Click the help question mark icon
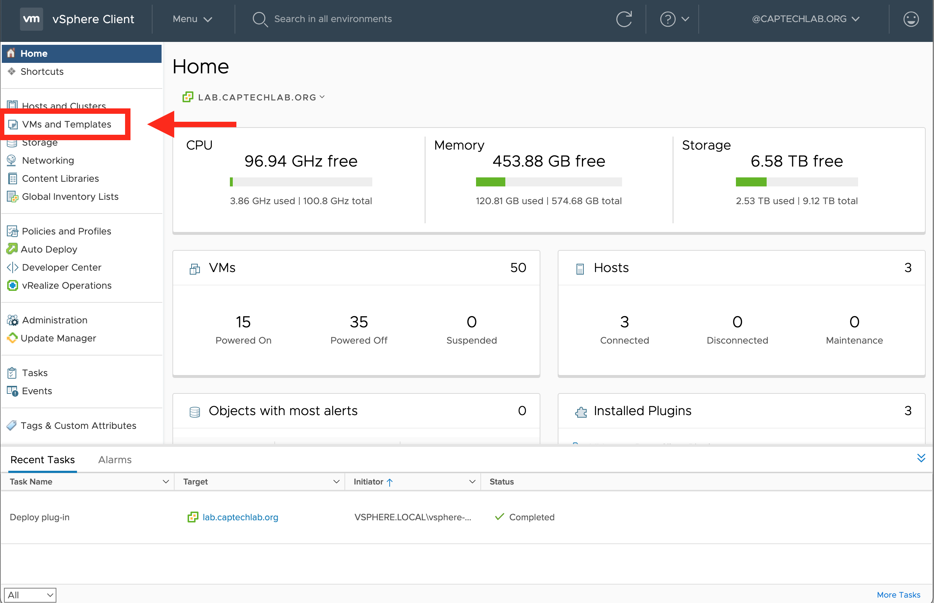934x603 pixels. coord(667,19)
